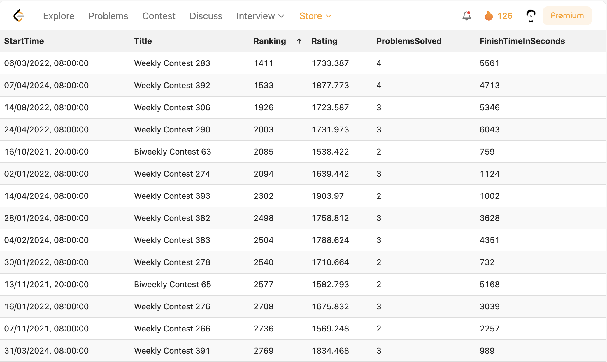
Task: Select the Weekly Contest 276 title cell
Action: pos(172,306)
